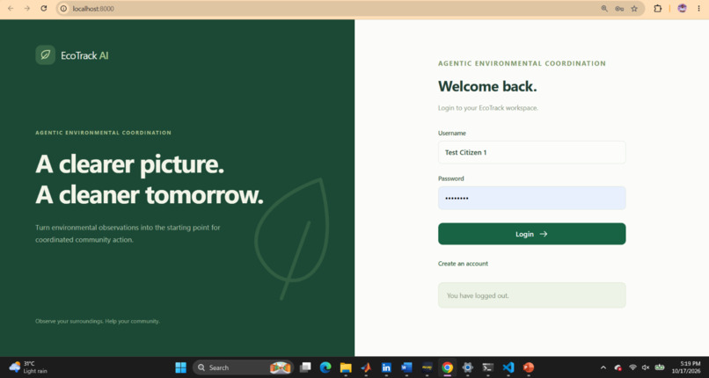
Task: Open the weather widget showing Light rain
Action: point(28,367)
